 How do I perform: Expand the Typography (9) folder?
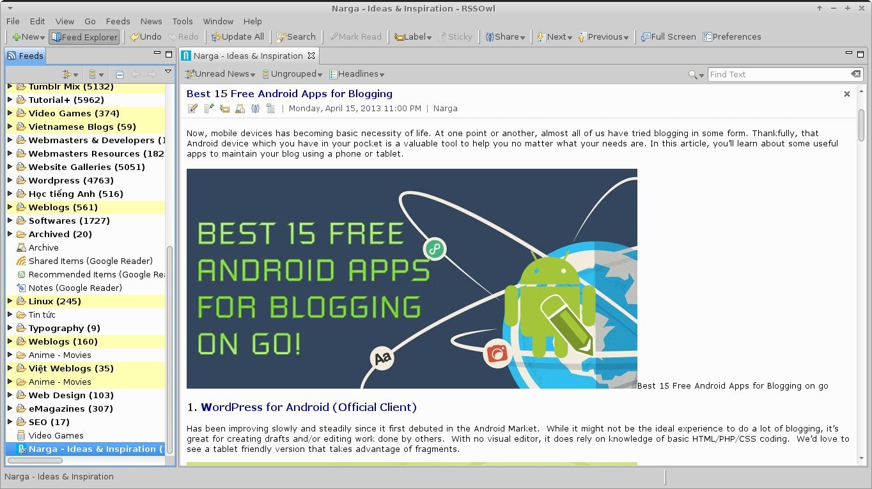[x=10, y=328]
